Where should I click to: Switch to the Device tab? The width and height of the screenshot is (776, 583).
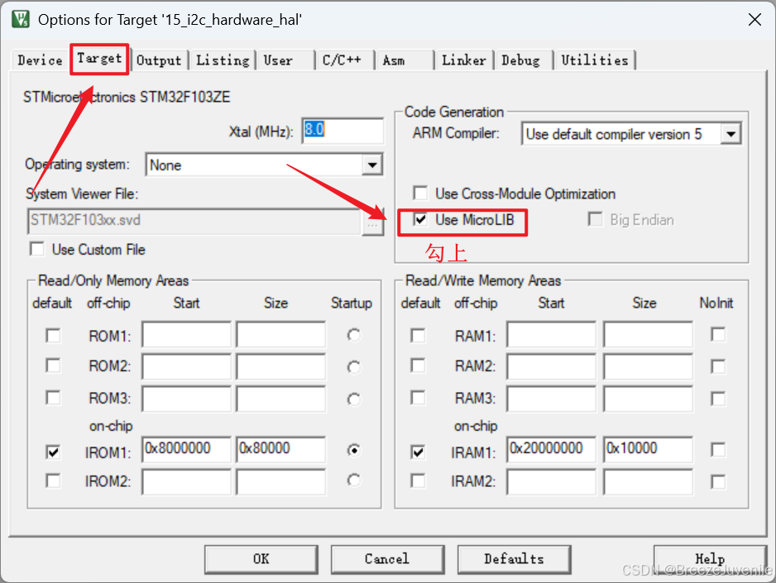click(x=40, y=60)
